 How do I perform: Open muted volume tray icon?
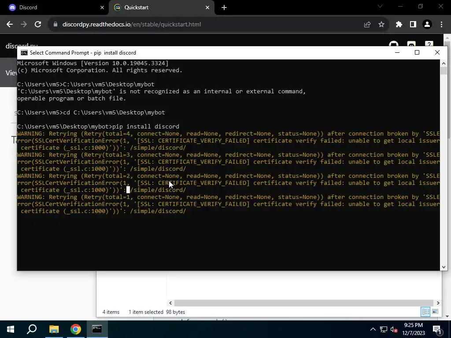coord(394,329)
